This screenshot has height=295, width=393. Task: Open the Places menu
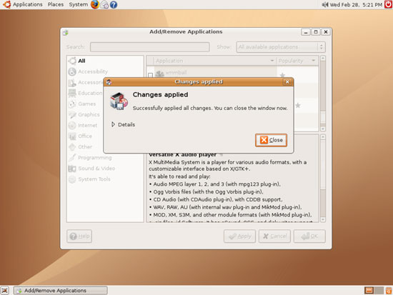point(56,4)
